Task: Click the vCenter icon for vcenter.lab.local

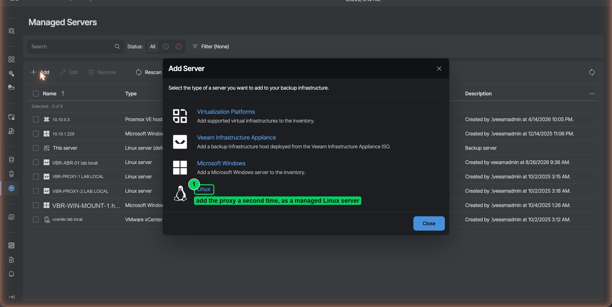Action: click(47, 220)
